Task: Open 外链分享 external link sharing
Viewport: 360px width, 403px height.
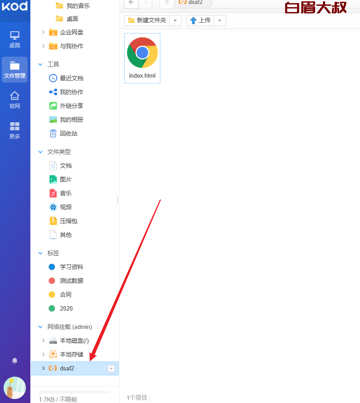Action: click(x=71, y=106)
